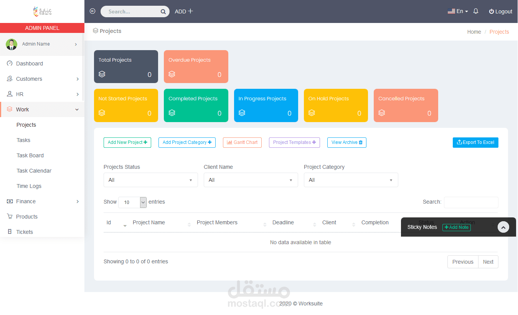
Task: Click the admin avatar picture
Action: (12, 44)
